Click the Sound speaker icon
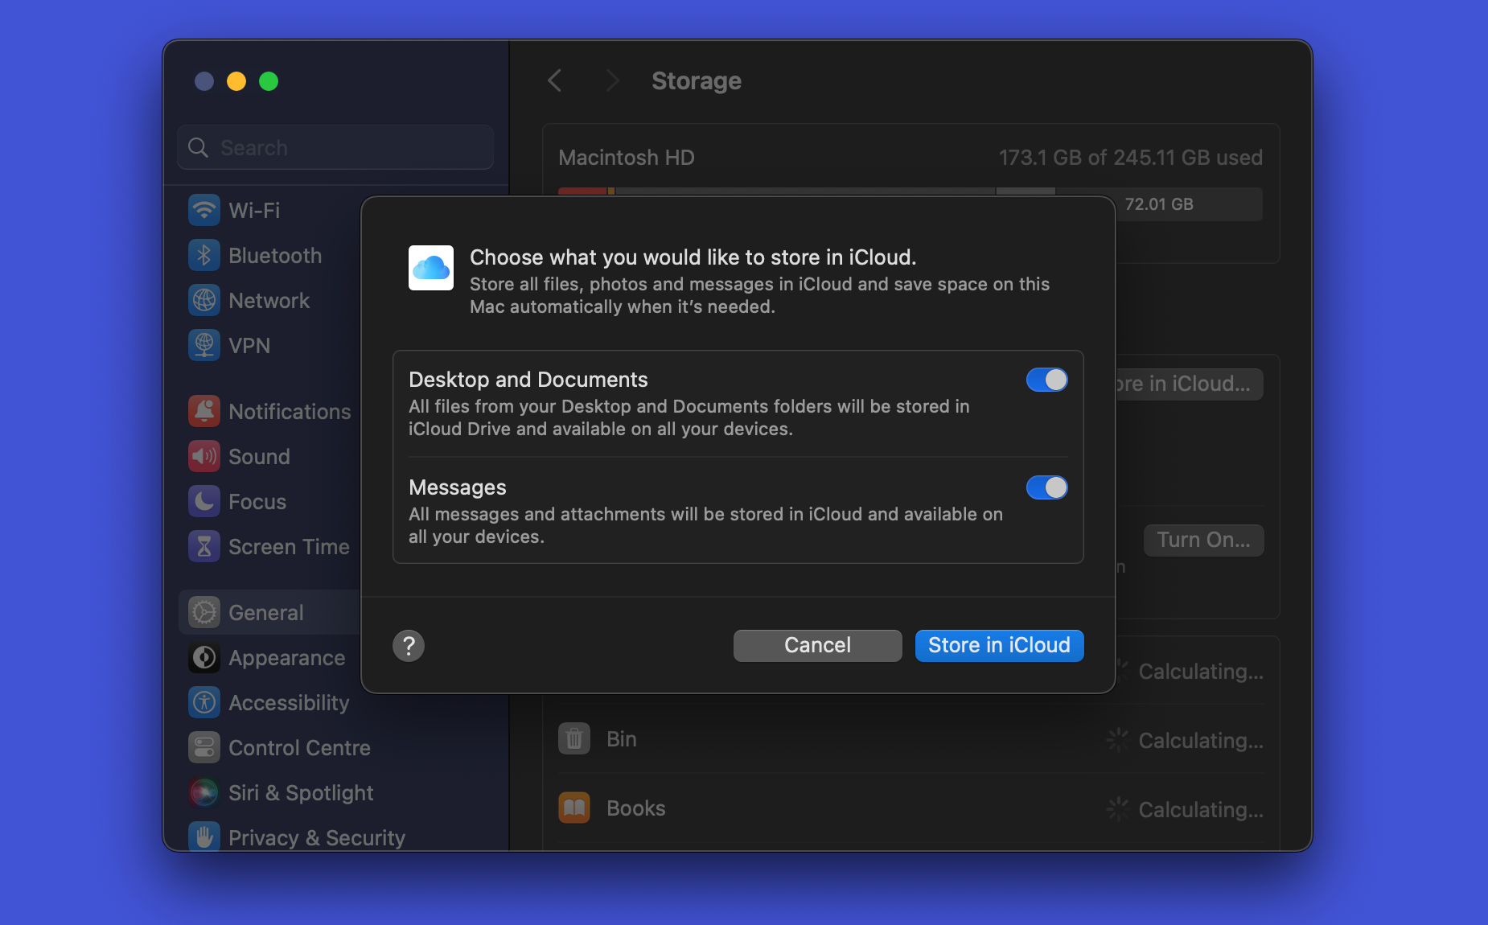This screenshot has height=925, width=1488. 204,456
